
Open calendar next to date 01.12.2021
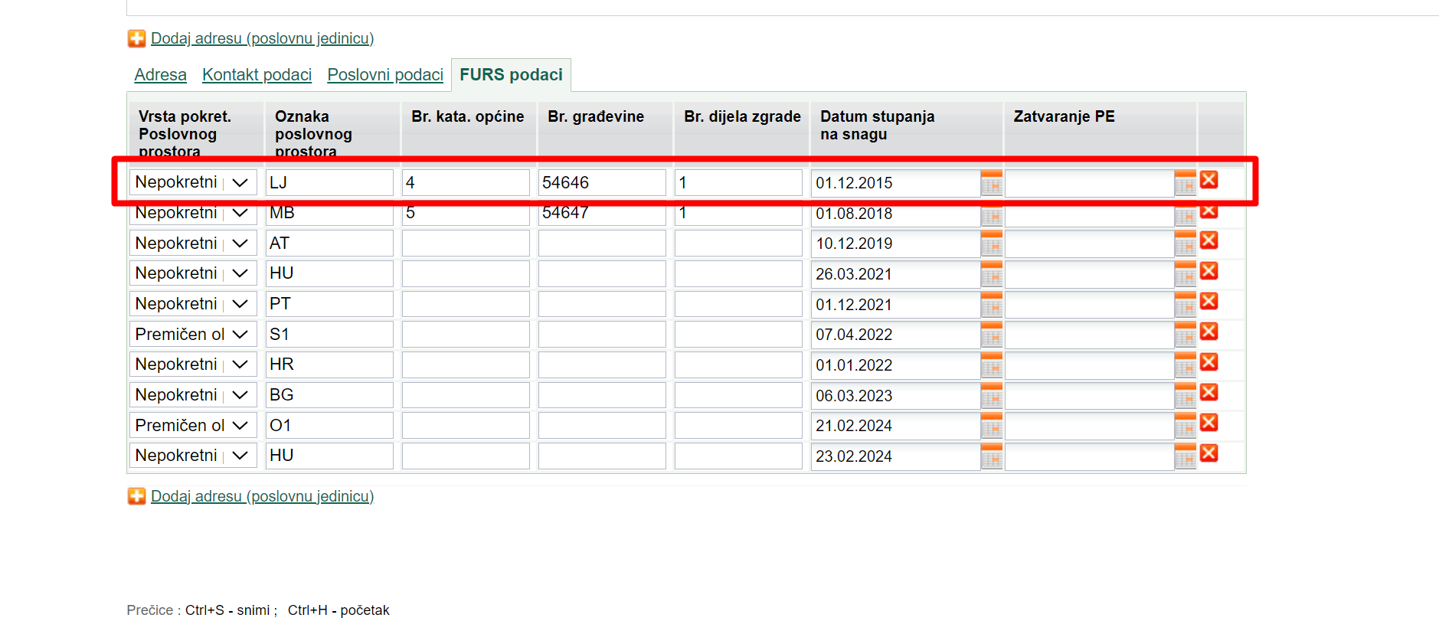click(x=991, y=305)
